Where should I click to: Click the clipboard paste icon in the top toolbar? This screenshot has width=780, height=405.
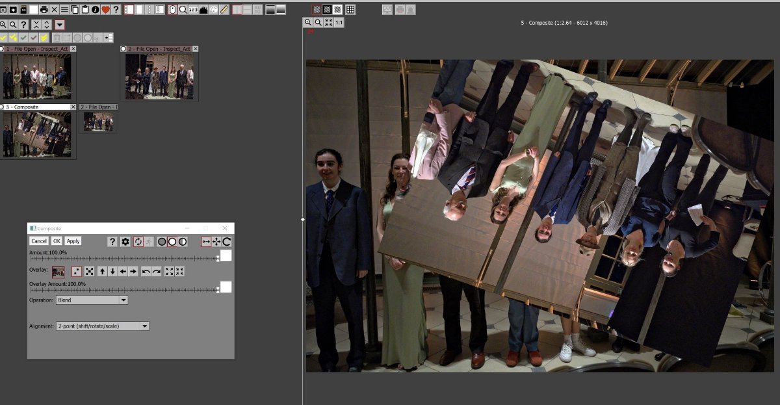pyautogui.click(x=85, y=10)
